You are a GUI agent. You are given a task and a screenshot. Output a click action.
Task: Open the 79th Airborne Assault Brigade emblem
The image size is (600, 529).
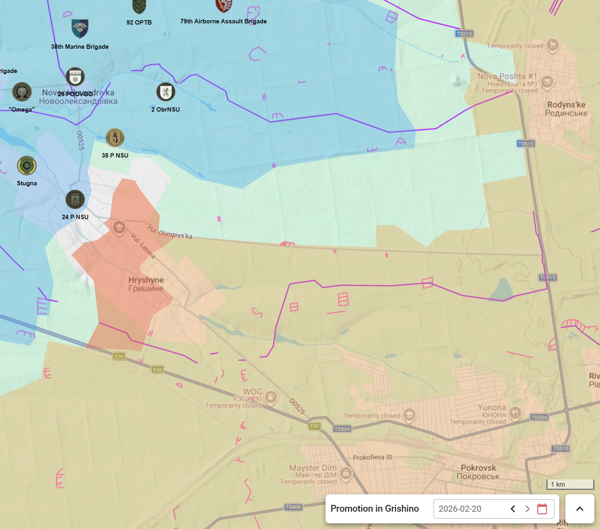click(224, 6)
